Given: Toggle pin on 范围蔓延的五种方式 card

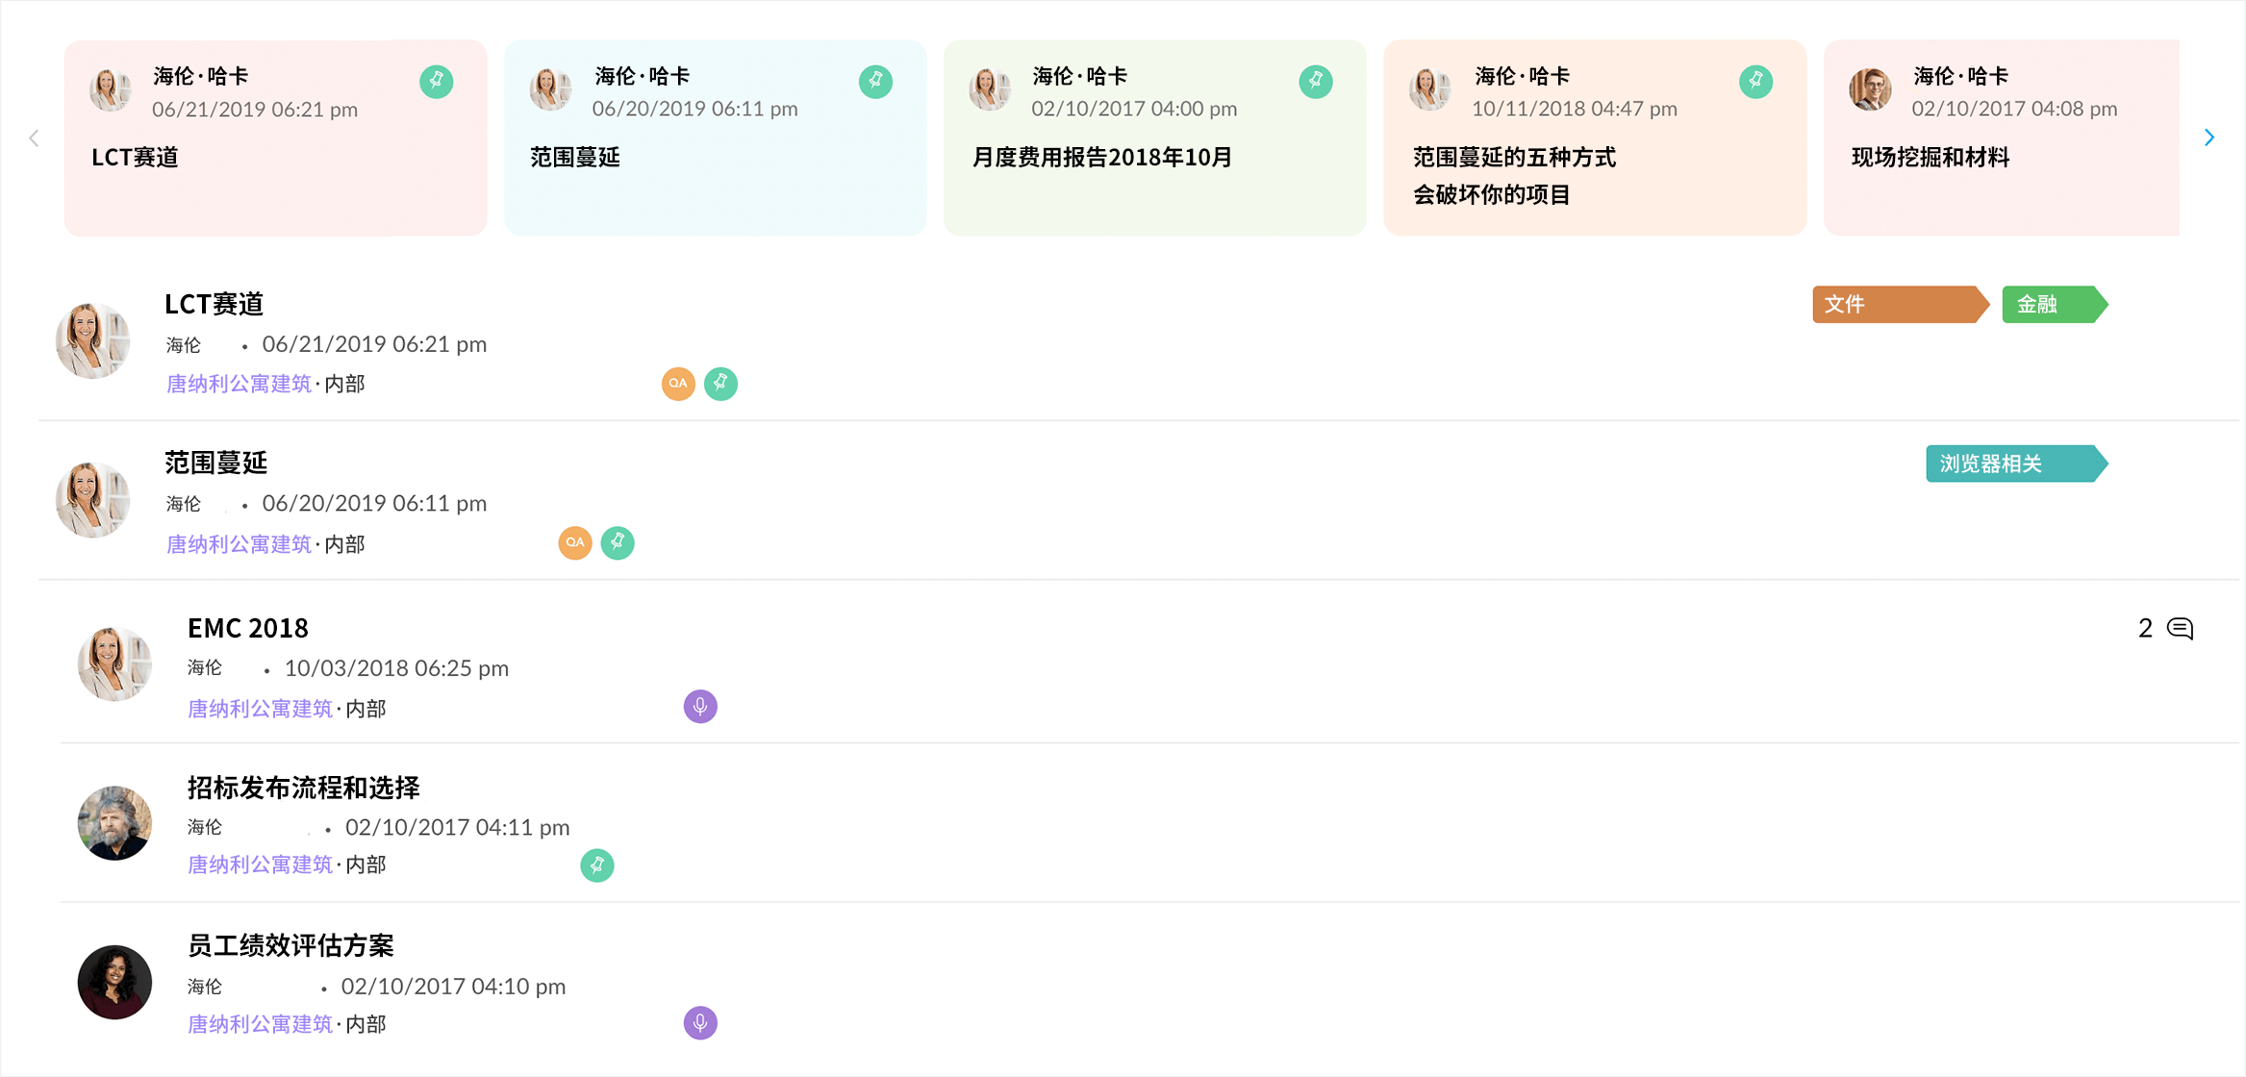Looking at the screenshot, I should pos(1755,82).
